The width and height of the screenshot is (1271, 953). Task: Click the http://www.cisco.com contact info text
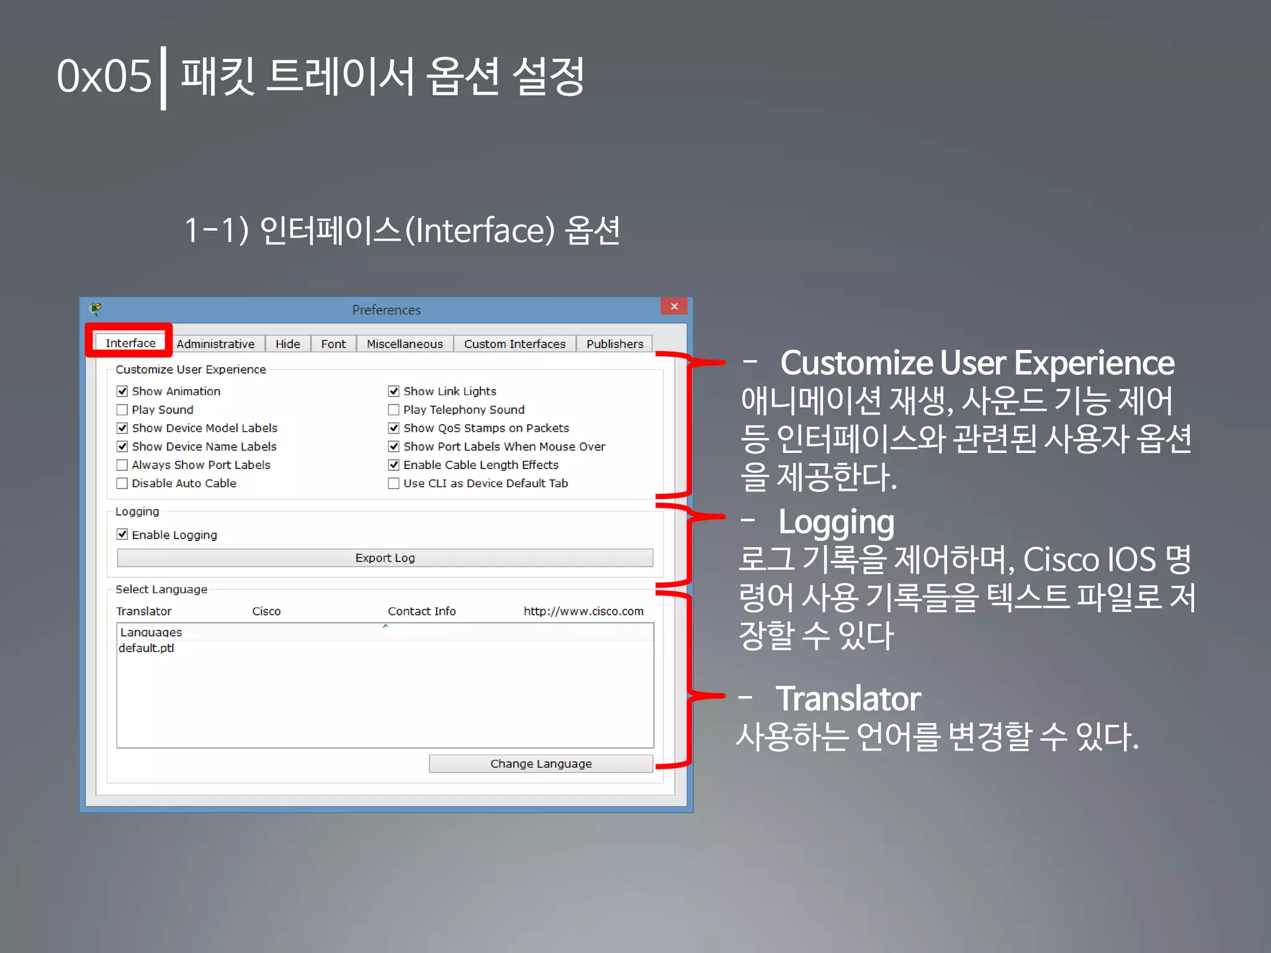click(x=583, y=611)
